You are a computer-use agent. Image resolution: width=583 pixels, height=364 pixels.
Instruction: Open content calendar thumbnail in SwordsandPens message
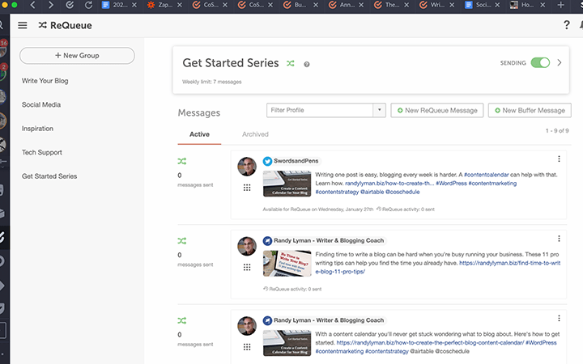pos(287,184)
